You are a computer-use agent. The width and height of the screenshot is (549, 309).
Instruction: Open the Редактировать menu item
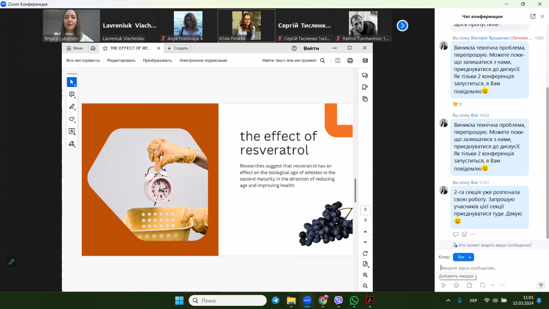(121, 60)
